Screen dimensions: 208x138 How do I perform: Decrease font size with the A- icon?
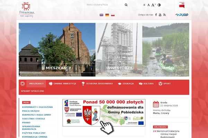coord(144,5)
